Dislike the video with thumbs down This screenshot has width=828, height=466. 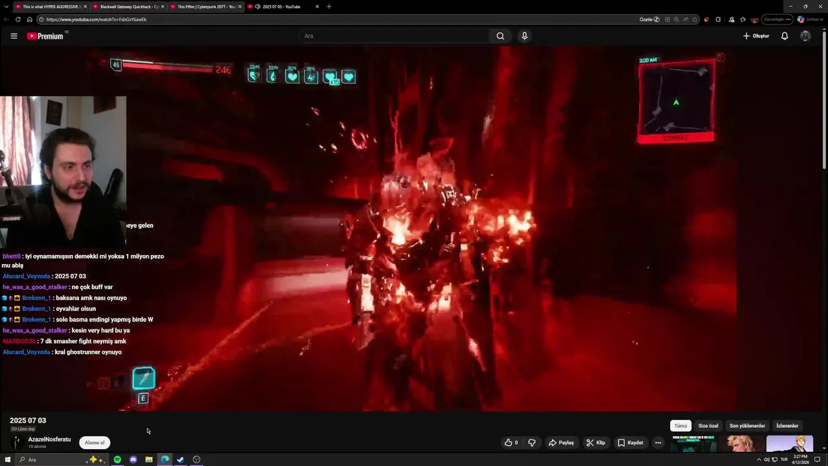532,443
